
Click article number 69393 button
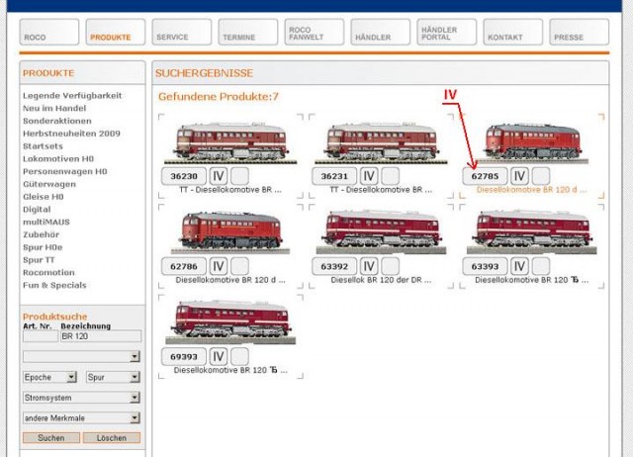pyautogui.click(x=184, y=357)
